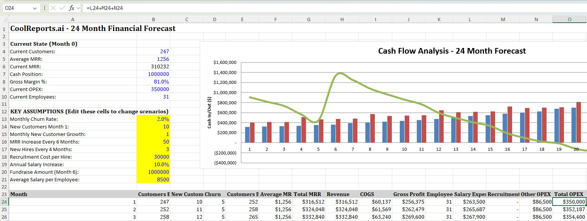
Task: Click the COGS cell $61,569
Action: [x=375, y=209]
